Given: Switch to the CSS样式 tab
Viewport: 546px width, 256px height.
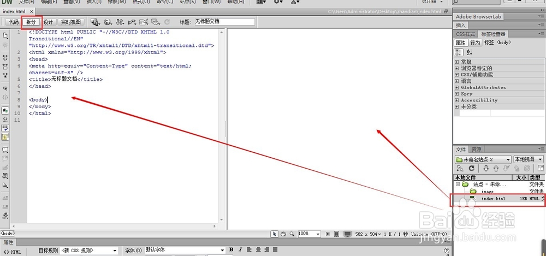Looking at the screenshot, I should pos(465,34).
